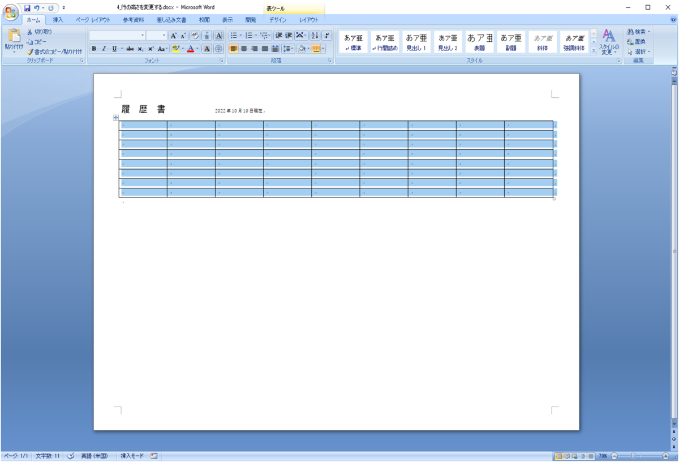Open the Change Case (Aa) dropdown
The height and width of the screenshot is (462, 679).
162,49
